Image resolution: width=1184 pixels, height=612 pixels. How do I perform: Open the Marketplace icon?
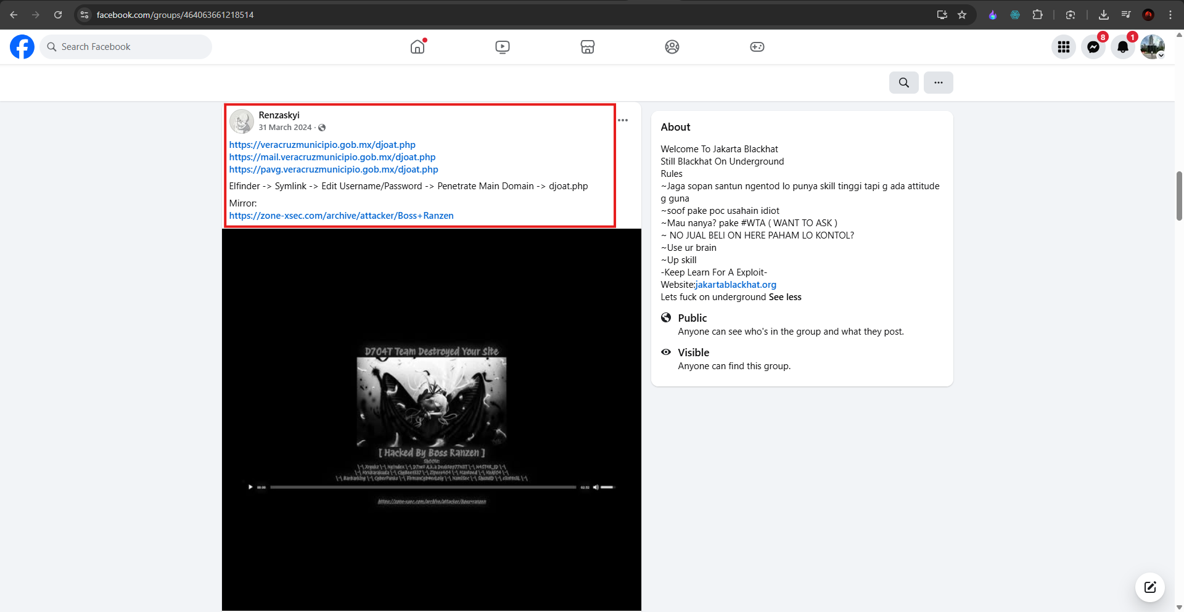coord(588,47)
